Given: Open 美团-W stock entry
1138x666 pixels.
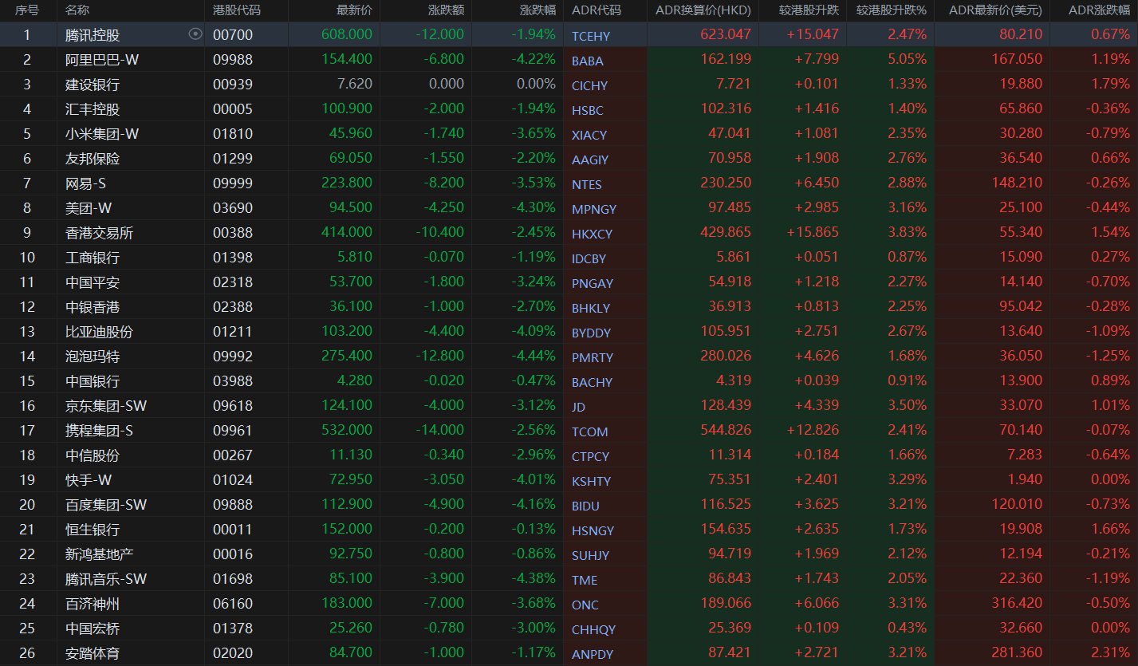Looking at the screenshot, I should (x=89, y=208).
